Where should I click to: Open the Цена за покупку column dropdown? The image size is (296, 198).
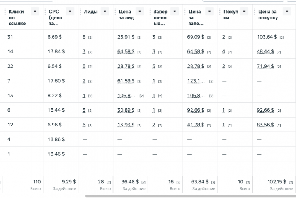click(x=287, y=12)
